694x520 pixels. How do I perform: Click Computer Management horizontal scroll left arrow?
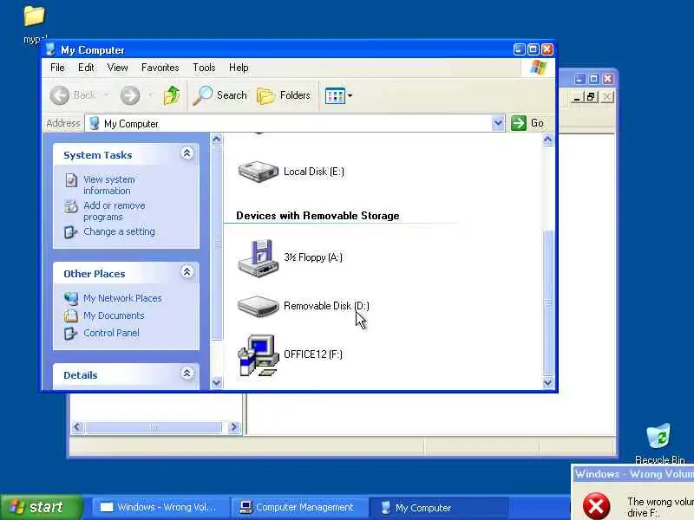[77, 427]
